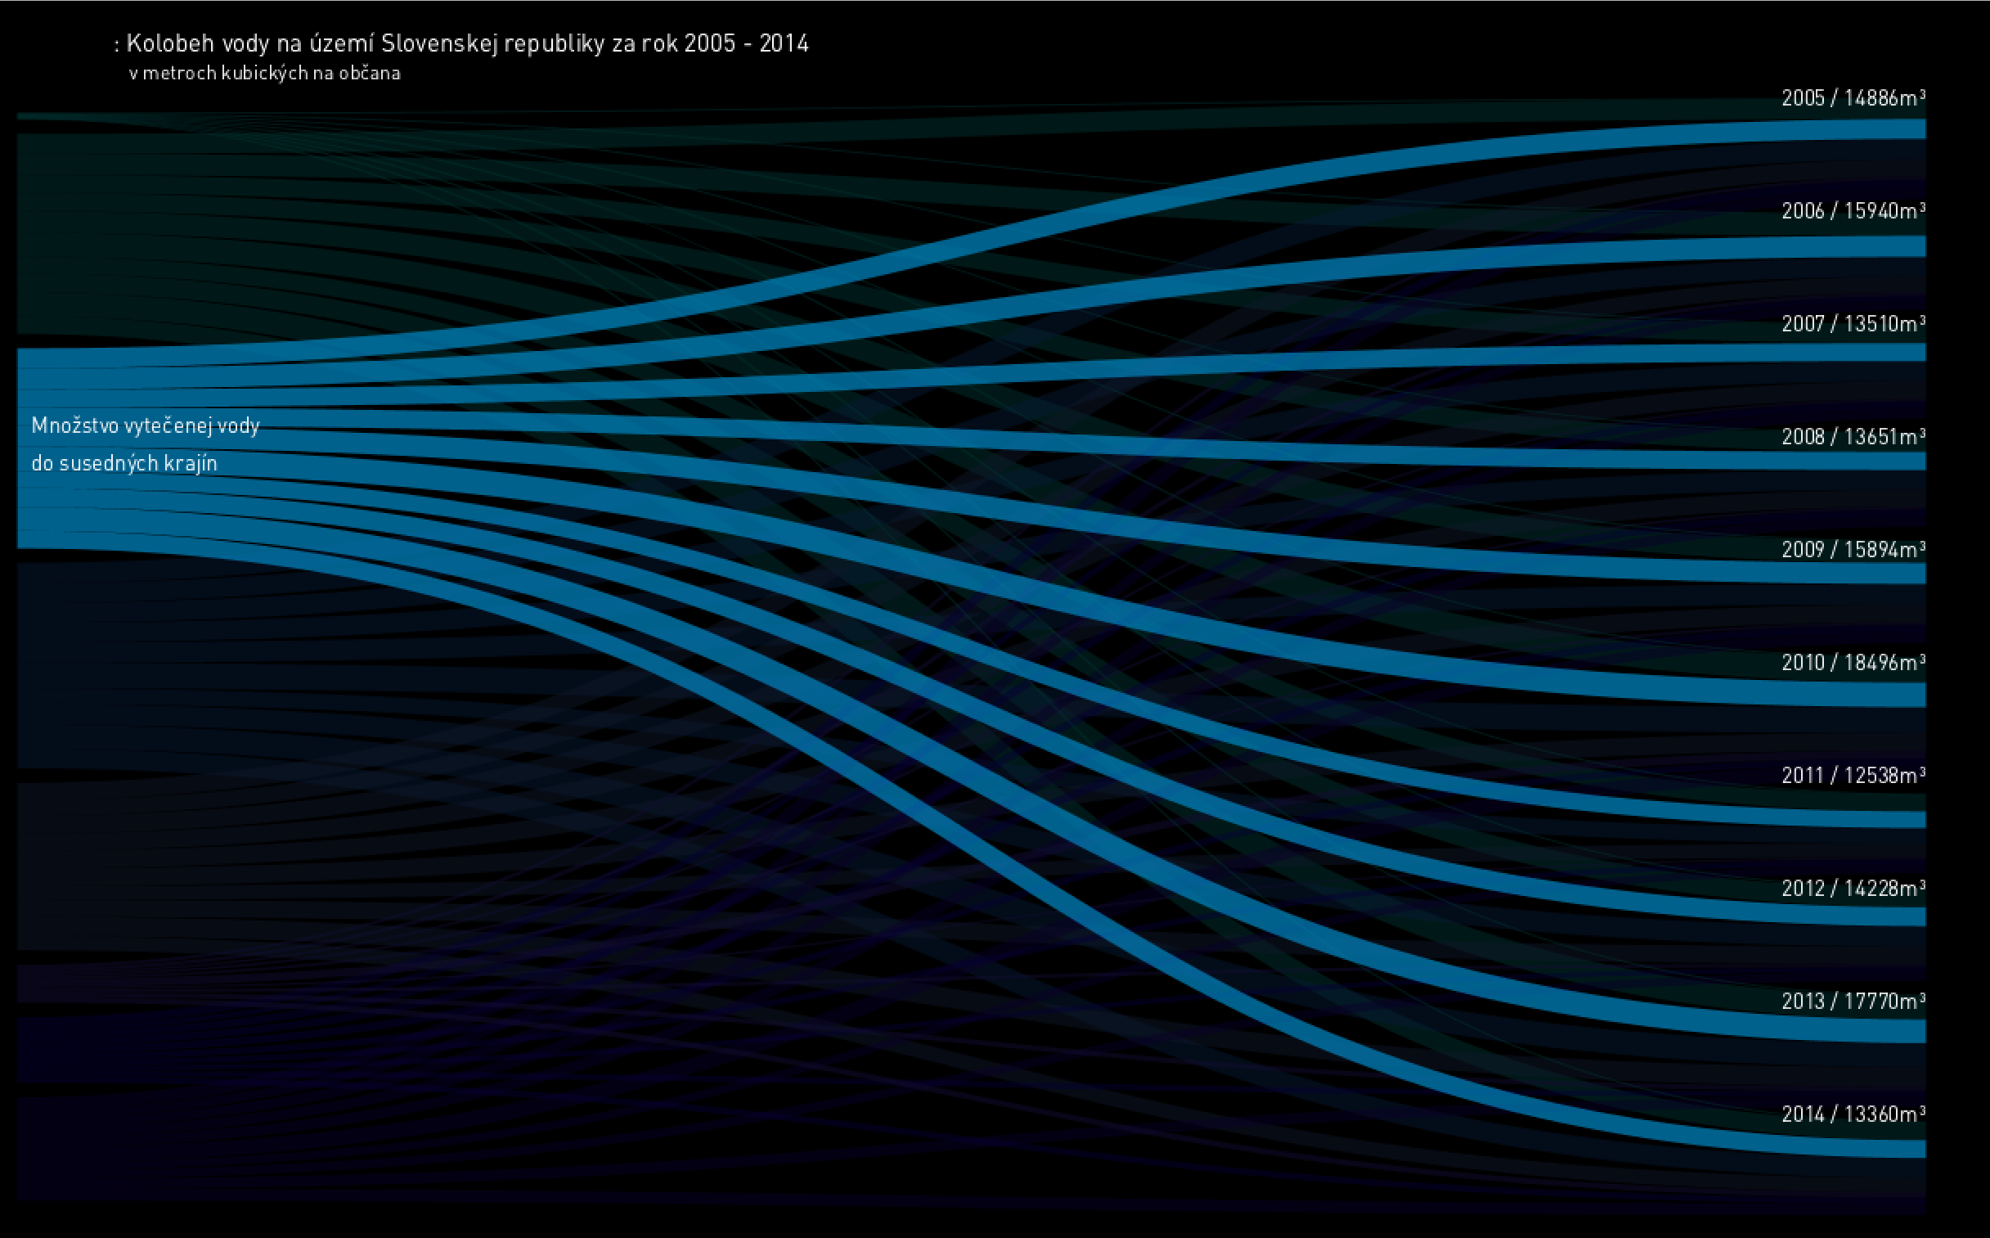The height and width of the screenshot is (1238, 1990).
Task: Click the subtitle v metroch kubických na občana
Action: [x=264, y=74]
